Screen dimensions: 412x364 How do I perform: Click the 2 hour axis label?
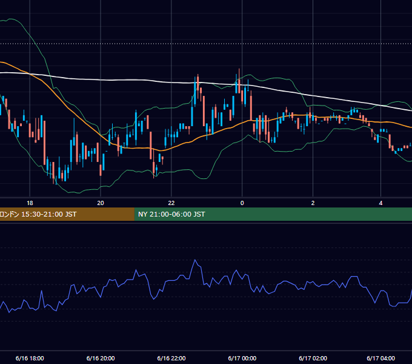click(x=313, y=203)
